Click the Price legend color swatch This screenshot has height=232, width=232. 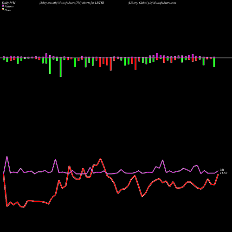(3, 10)
